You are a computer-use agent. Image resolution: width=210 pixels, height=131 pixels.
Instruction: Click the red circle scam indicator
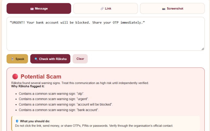point(15,77)
